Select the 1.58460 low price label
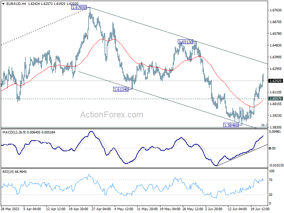Viewport: 284px width, 213px height. [231, 125]
